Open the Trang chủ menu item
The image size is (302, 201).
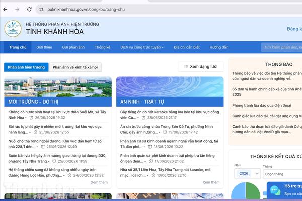(x=18, y=47)
